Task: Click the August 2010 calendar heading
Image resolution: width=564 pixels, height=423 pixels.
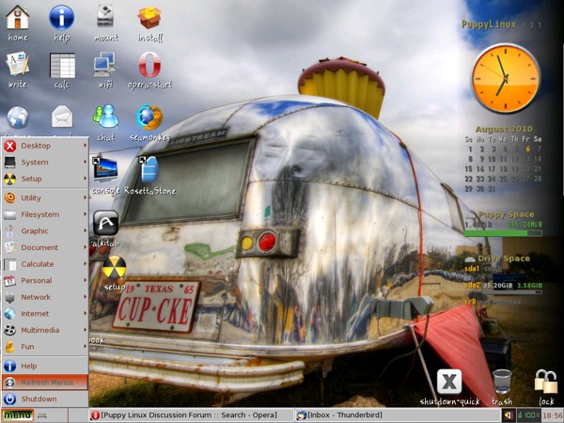Action: [x=504, y=129]
